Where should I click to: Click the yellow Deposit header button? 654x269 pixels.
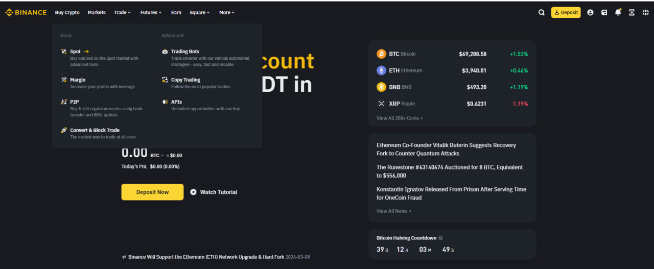[566, 12]
